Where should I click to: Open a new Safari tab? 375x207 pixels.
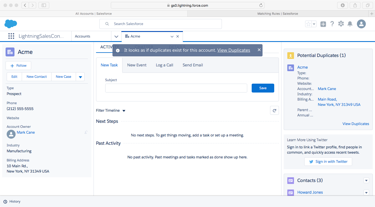tap(372, 14)
